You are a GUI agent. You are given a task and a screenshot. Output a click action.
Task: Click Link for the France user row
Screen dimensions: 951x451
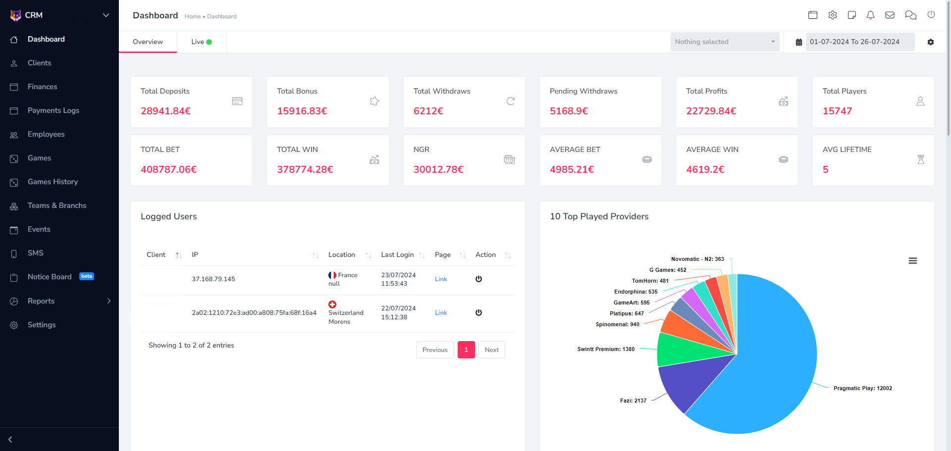coord(441,279)
